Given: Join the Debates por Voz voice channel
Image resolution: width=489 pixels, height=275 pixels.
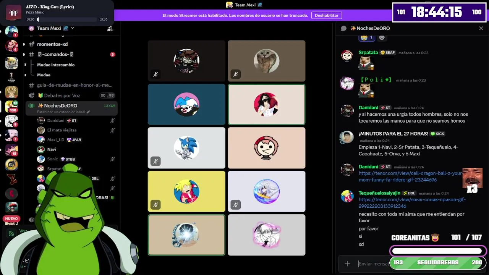Looking at the screenshot, I should pos(62,95).
